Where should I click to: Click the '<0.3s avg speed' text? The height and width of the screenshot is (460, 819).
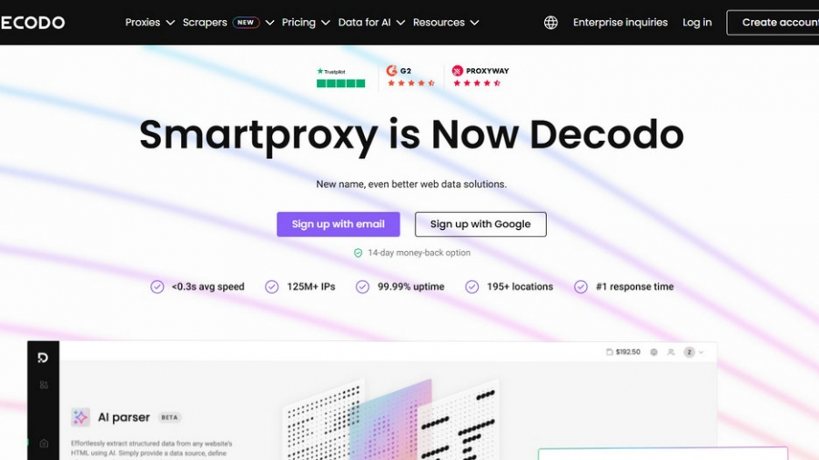click(x=207, y=287)
